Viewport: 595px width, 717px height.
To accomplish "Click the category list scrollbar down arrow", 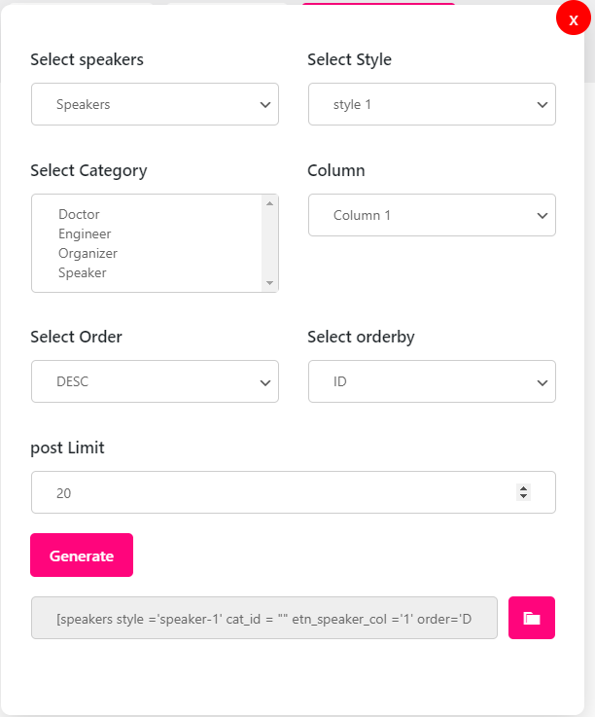I will pos(269,283).
